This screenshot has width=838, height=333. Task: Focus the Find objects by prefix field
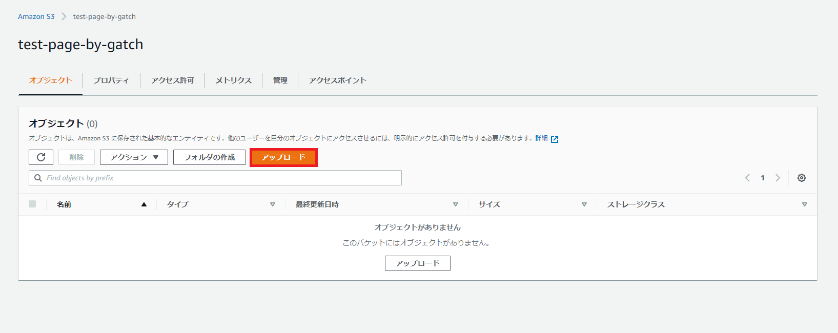pyautogui.click(x=215, y=178)
